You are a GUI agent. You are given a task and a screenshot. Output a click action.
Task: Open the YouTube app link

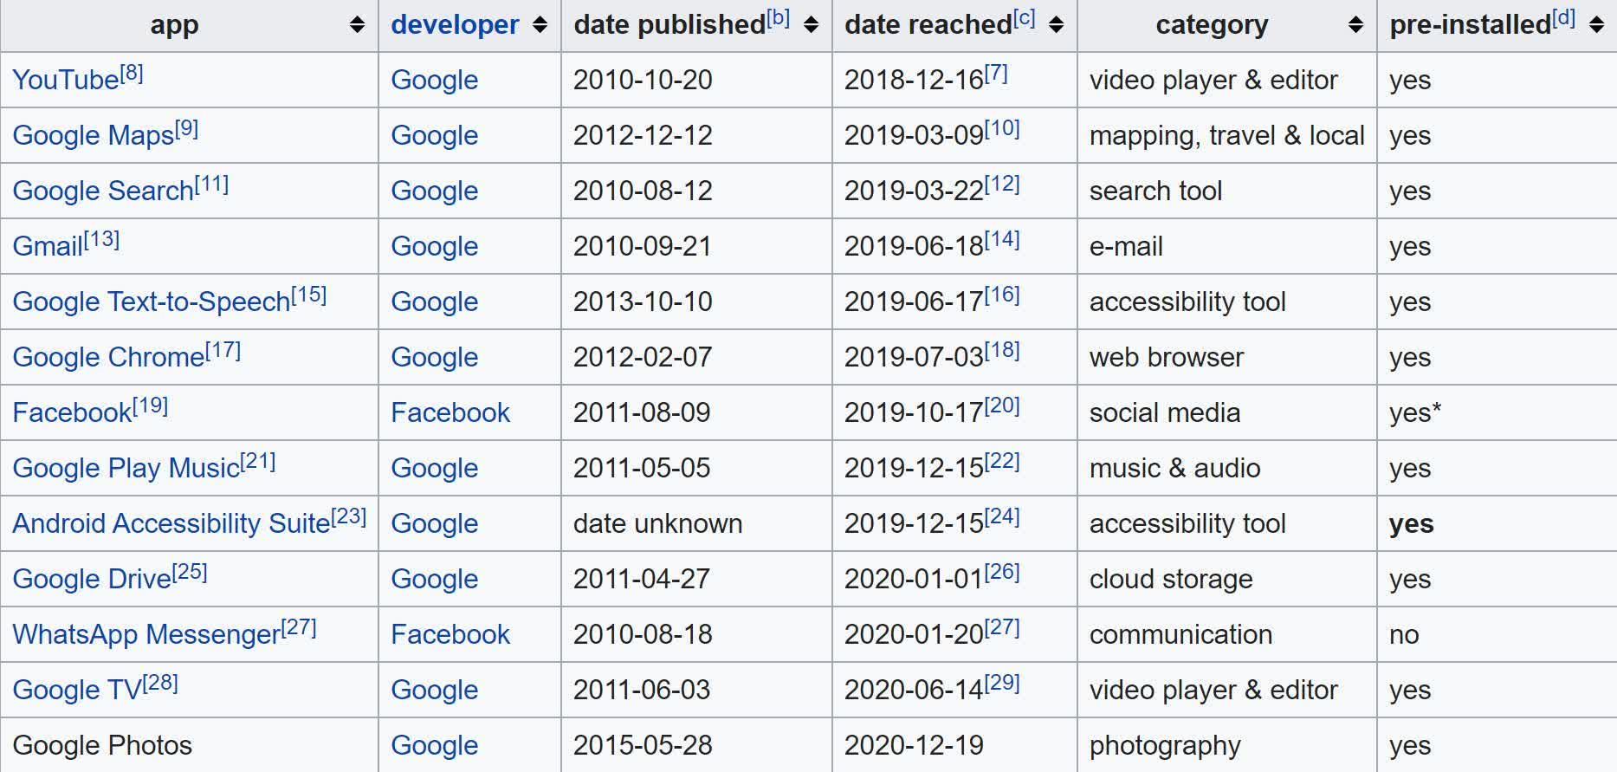[66, 80]
